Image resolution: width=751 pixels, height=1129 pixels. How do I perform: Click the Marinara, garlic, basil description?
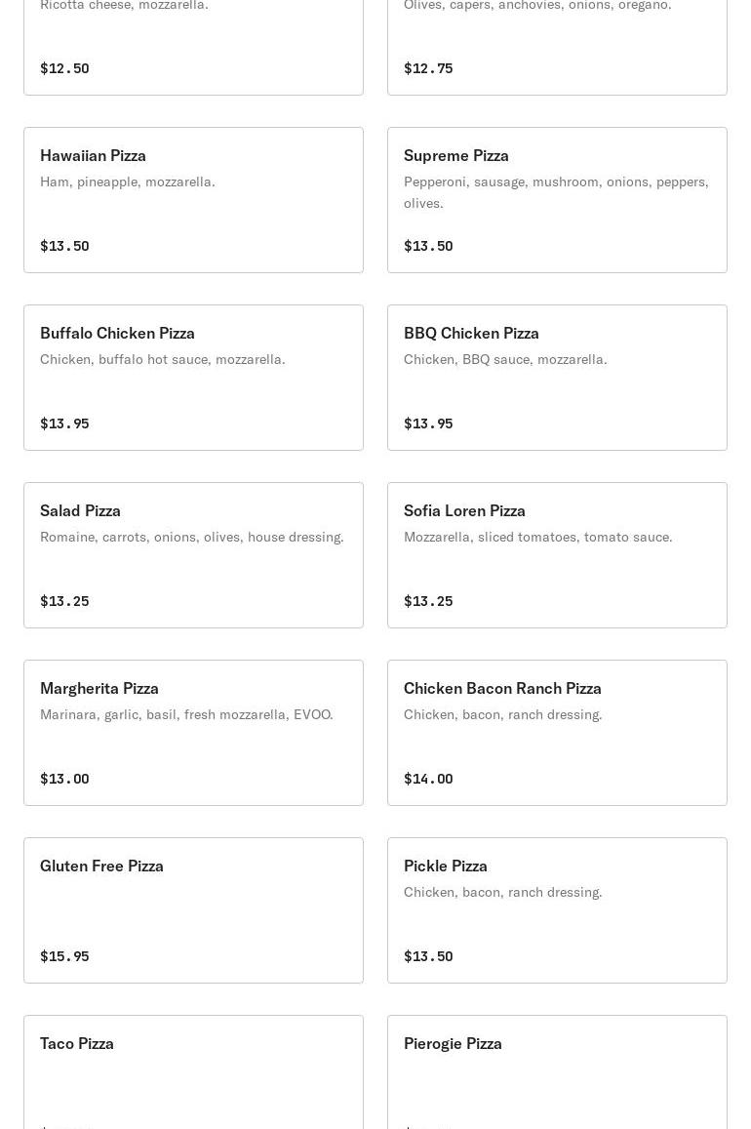coord(186,714)
